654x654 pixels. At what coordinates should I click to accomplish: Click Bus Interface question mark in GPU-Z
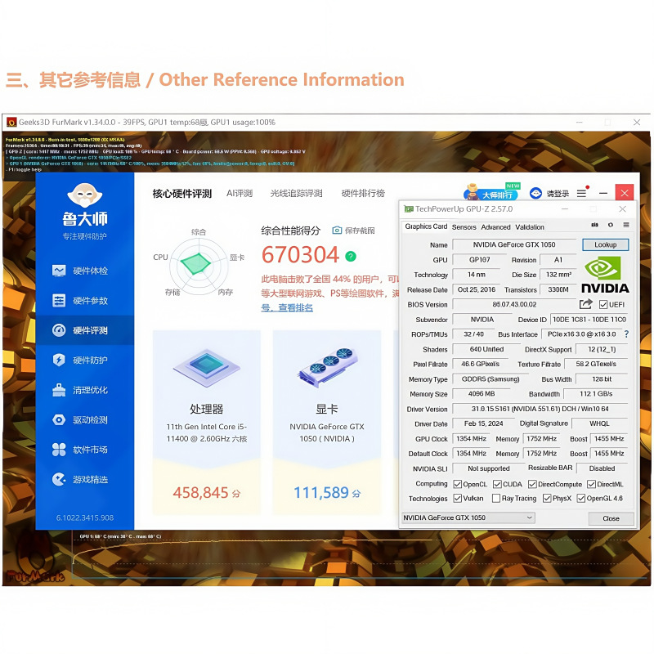pyautogui.click(x=626, y=334)
